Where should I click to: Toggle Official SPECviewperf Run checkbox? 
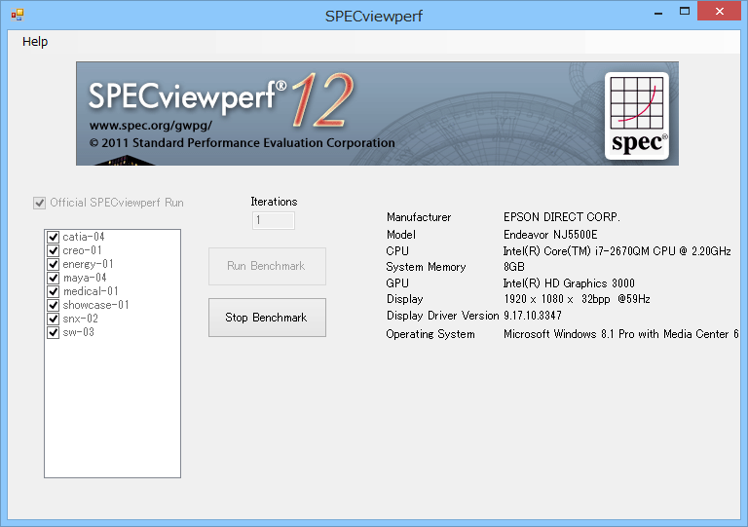click(40, 204)
